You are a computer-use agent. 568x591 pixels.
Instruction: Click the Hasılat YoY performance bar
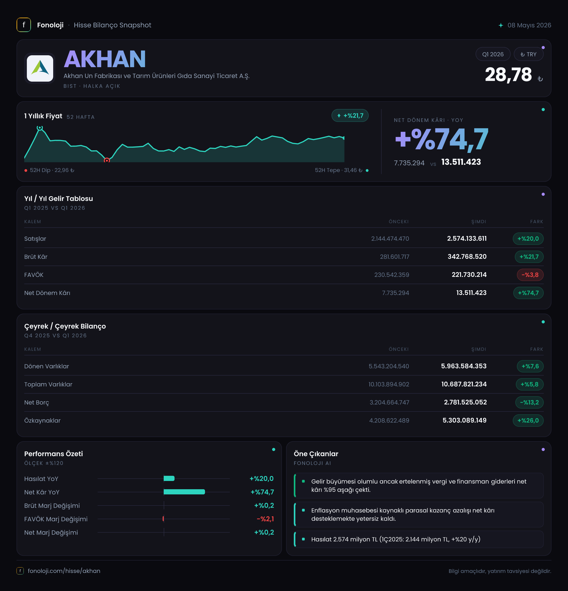[x=169, y=478]
